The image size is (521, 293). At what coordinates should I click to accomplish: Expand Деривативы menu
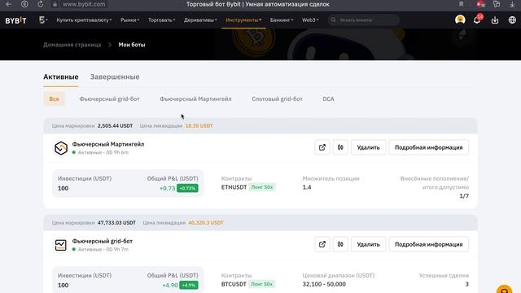click(200, 20)
